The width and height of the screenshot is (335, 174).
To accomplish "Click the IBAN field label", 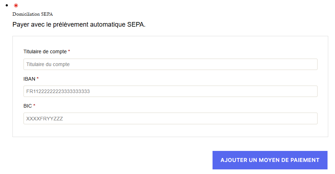I will pos(29,78).
